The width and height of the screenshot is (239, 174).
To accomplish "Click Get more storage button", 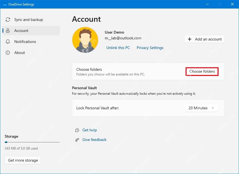I will [23, 160].
